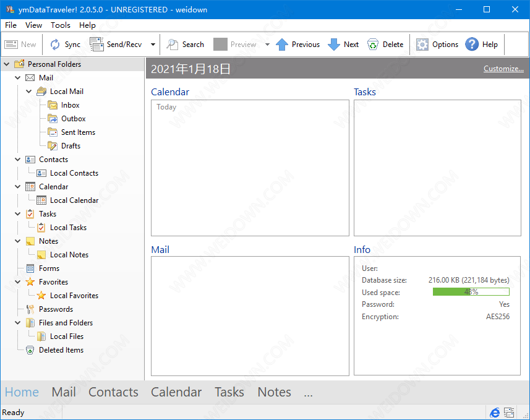Select the Outbox folder icon
This screenshot has height=420, width=530.
point(53,119)
